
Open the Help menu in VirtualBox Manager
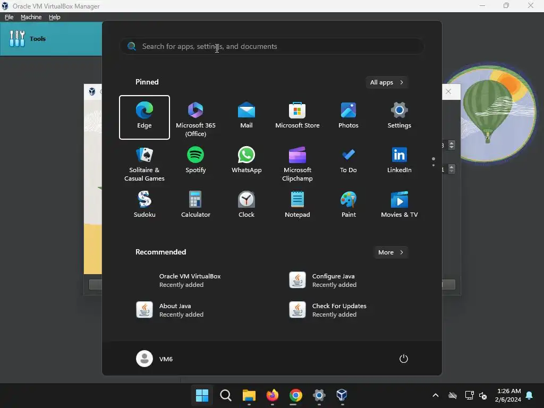[x=55, y=17]
